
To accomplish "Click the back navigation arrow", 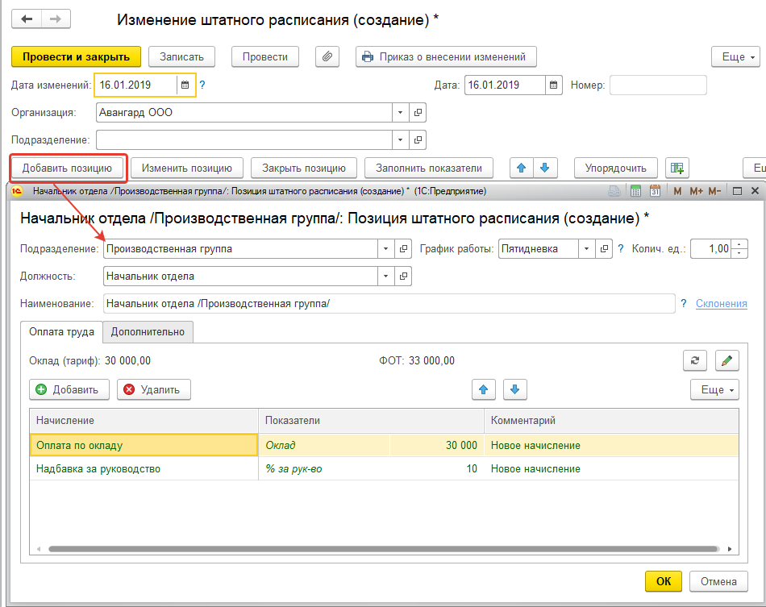I will [27, 19].
